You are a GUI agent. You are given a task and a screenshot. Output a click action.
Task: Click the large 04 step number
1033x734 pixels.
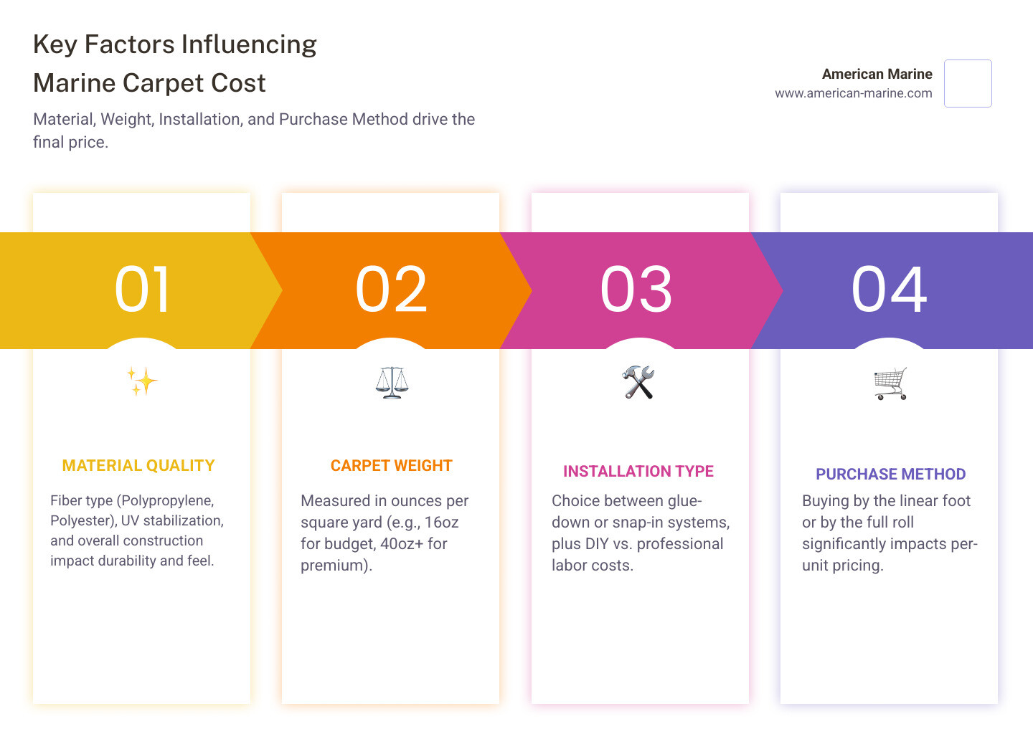tap(890, 290)
